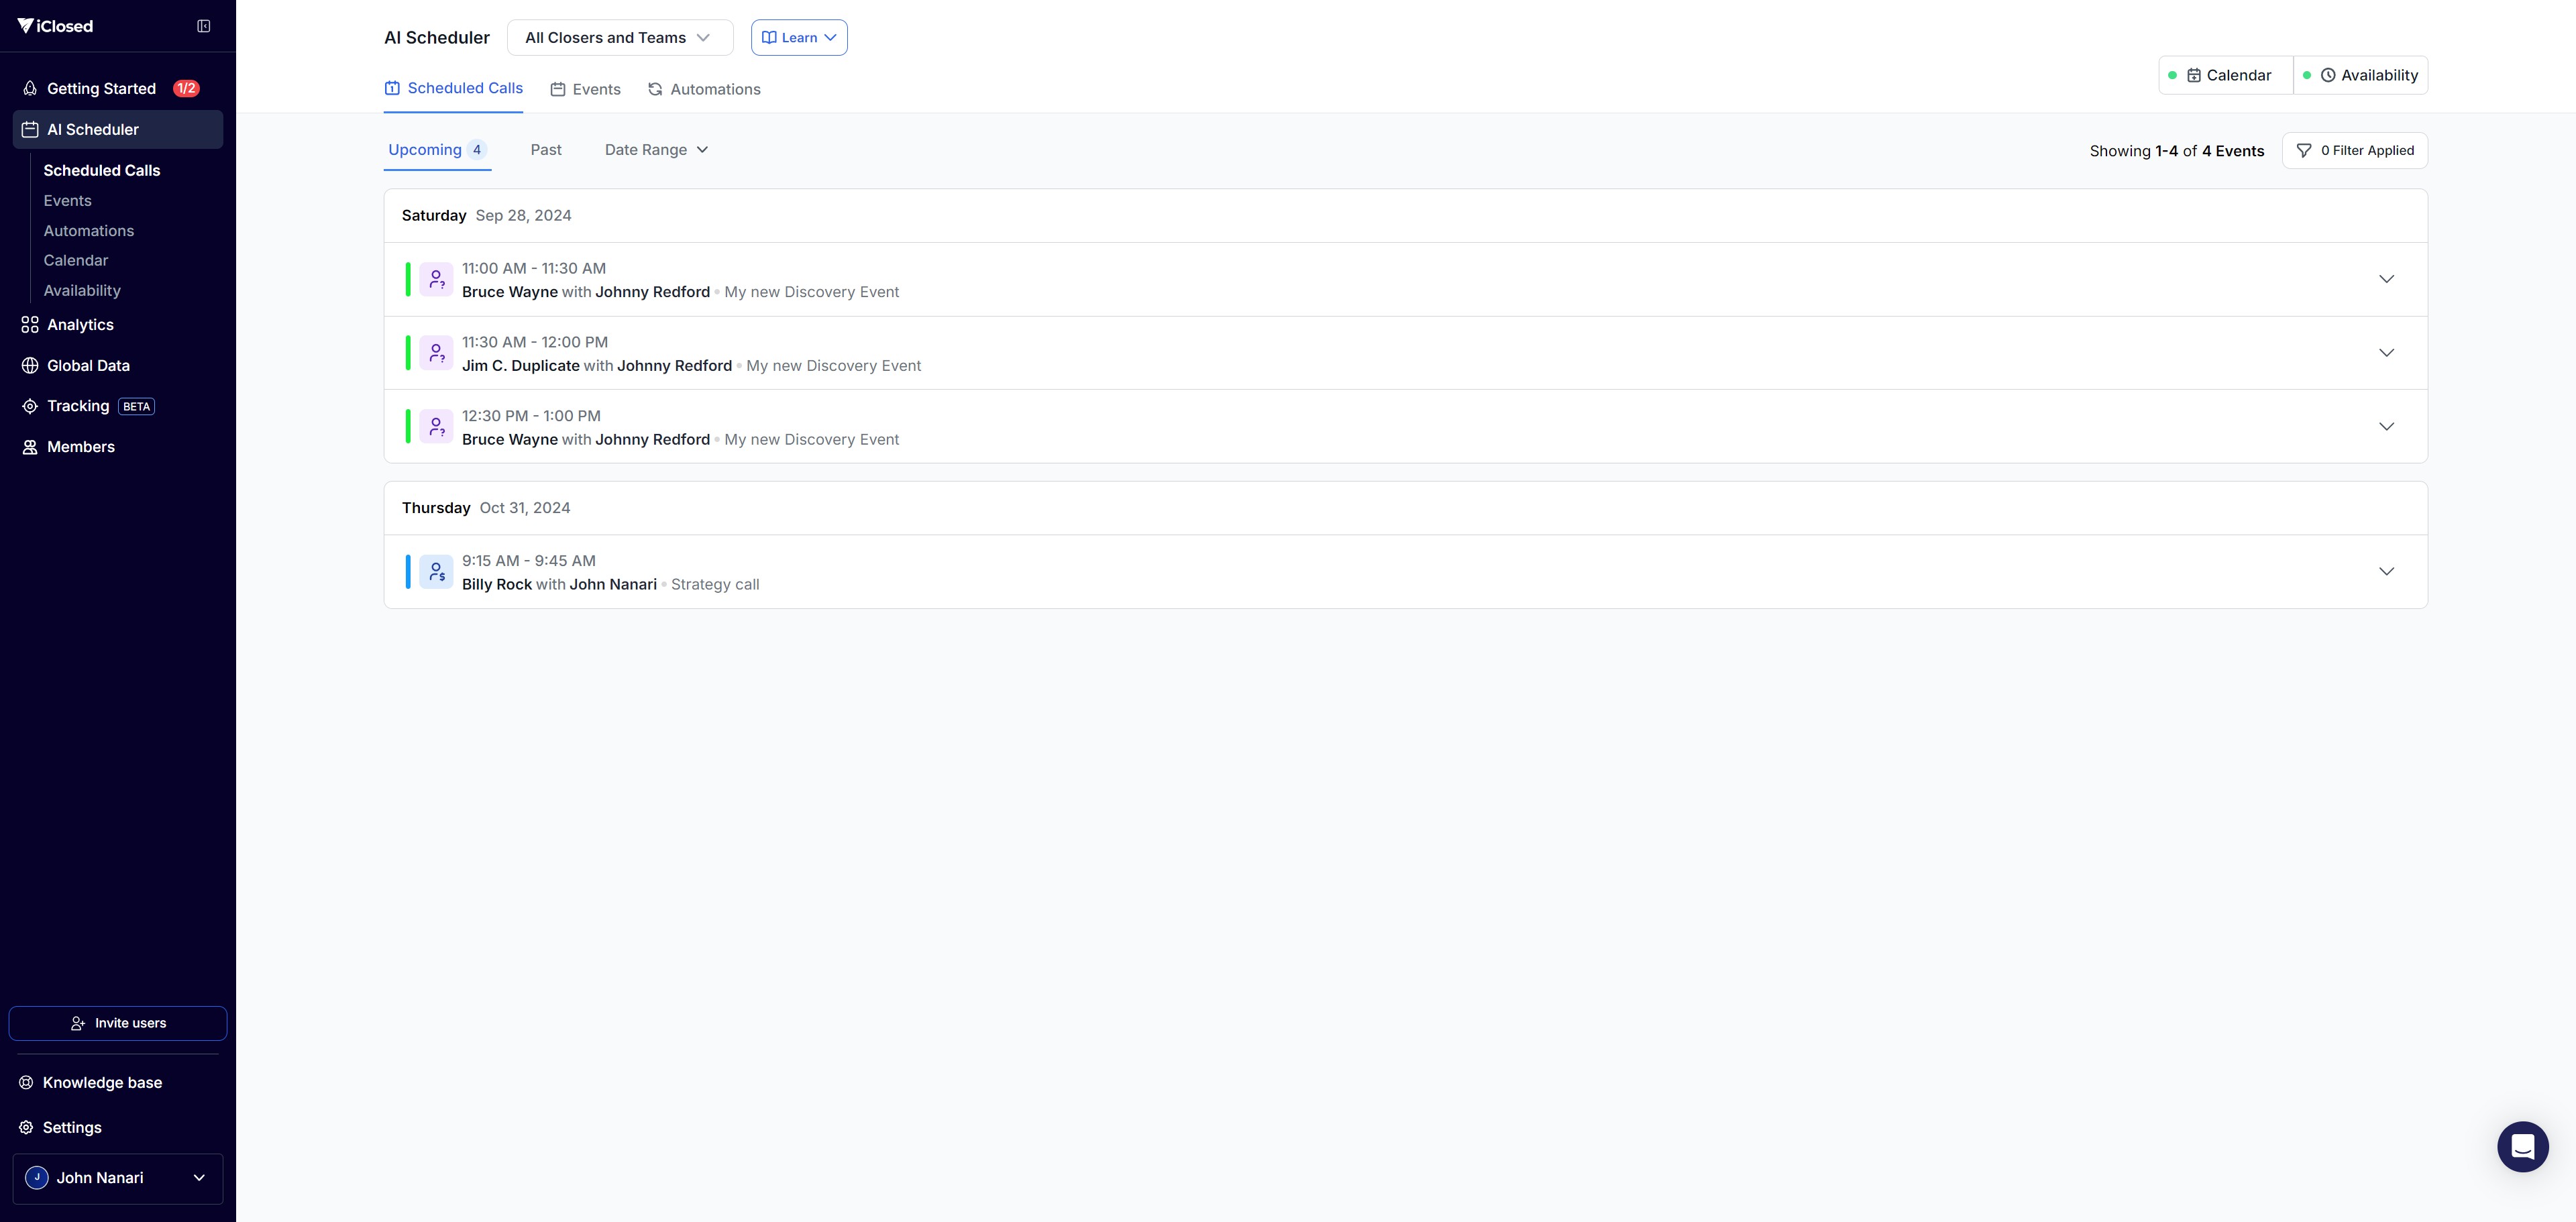
Task: Click the Global Data globe icon
Action: [30, 366]
